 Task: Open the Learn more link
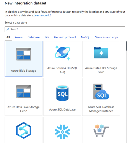[x=41, y=15]
